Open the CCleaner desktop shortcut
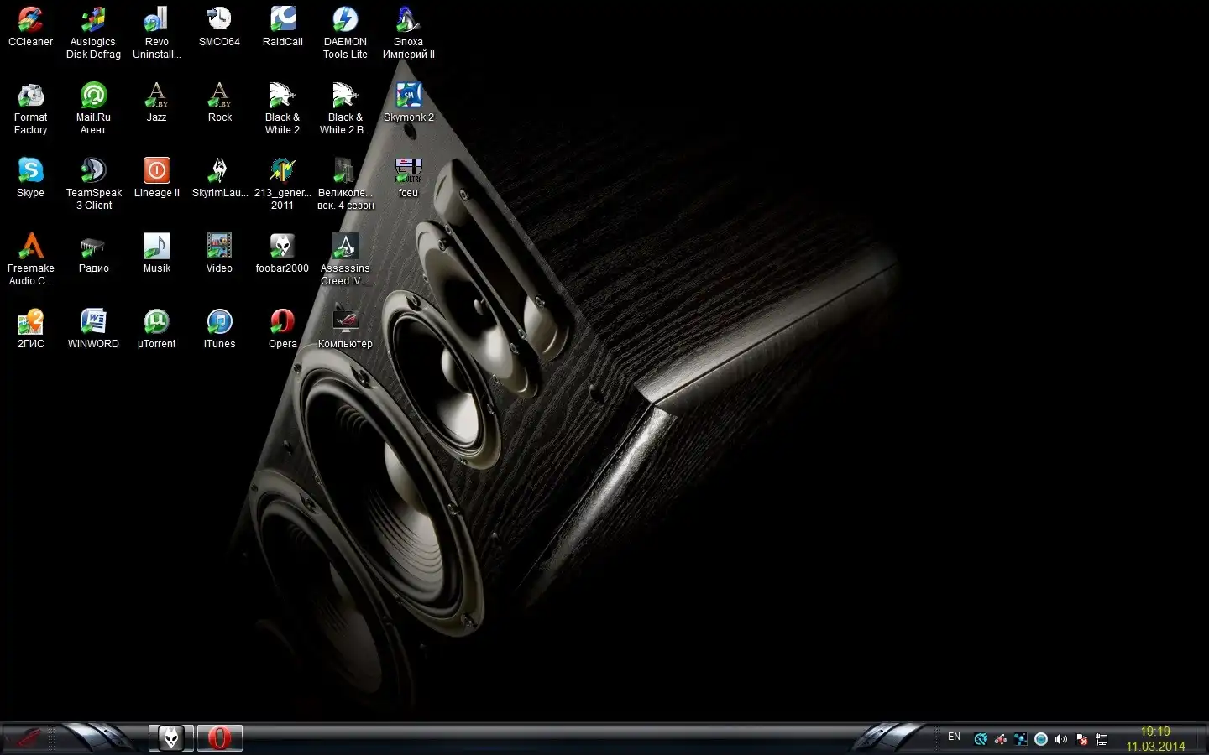This screenshot has width=1209, height=755. point(30,20)
